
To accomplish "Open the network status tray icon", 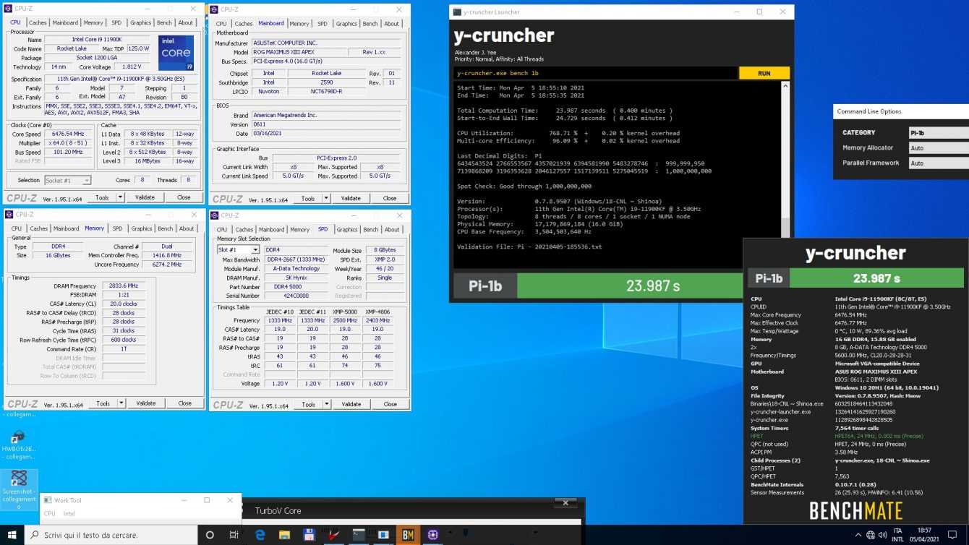I will point(871,535).
